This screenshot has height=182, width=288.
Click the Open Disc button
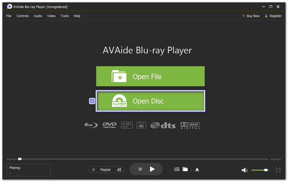tap(150, 101)
